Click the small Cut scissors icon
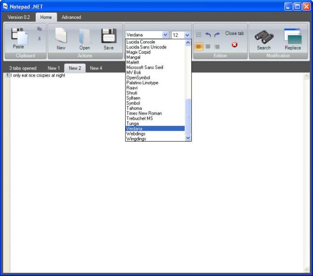313x276 pixels. click(x=39, y=38)
